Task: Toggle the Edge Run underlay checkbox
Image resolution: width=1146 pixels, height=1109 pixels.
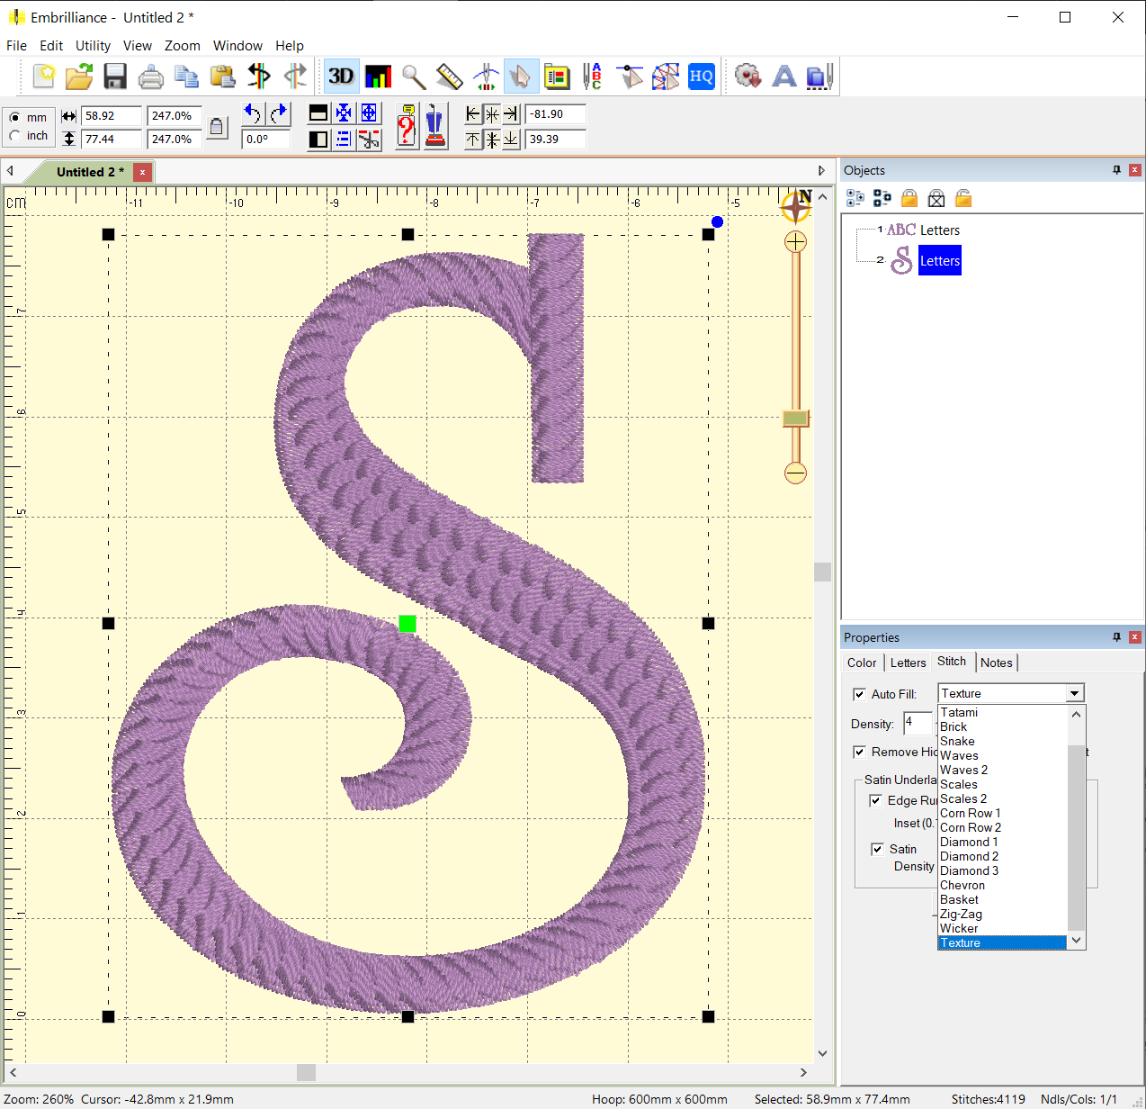Action: point(875,800)
